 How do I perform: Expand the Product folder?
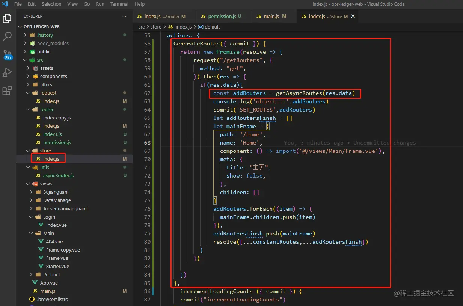click(x=31, y=274)
